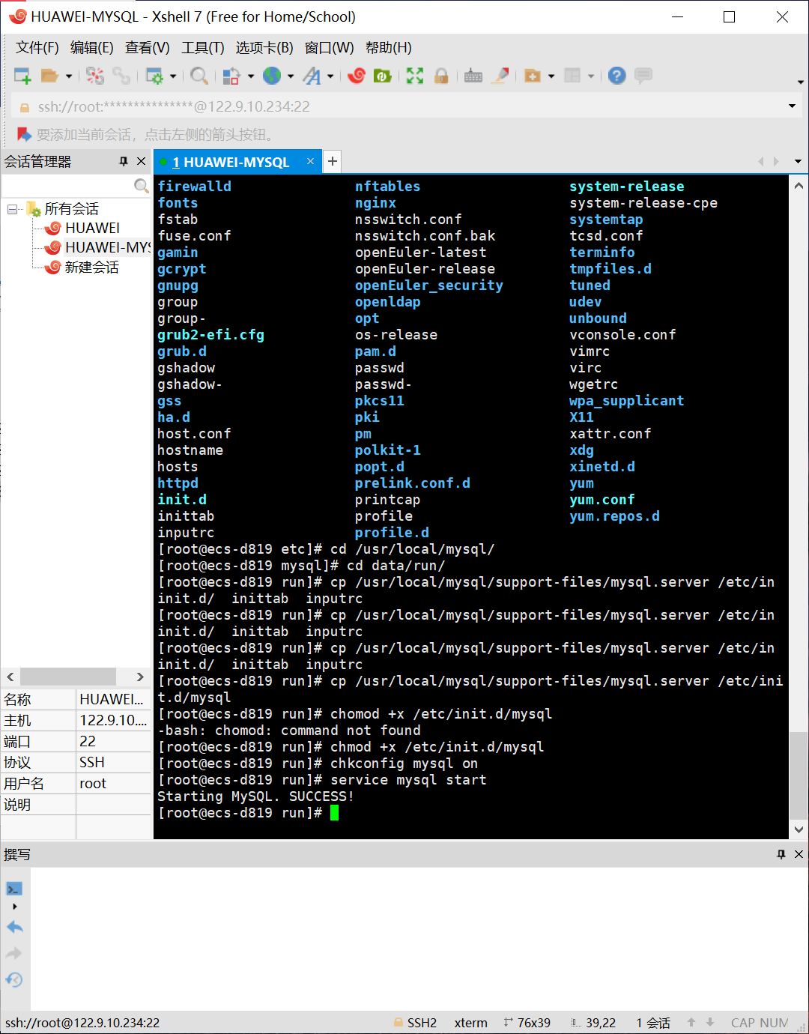The width and height of the screenshot is (809, 1034).
Task: Pin the 撰写 compose panel
Action: point(781,854)
